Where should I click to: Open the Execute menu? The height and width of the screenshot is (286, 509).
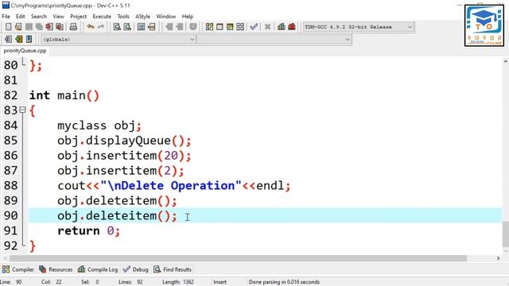click(x=102, y=16)
